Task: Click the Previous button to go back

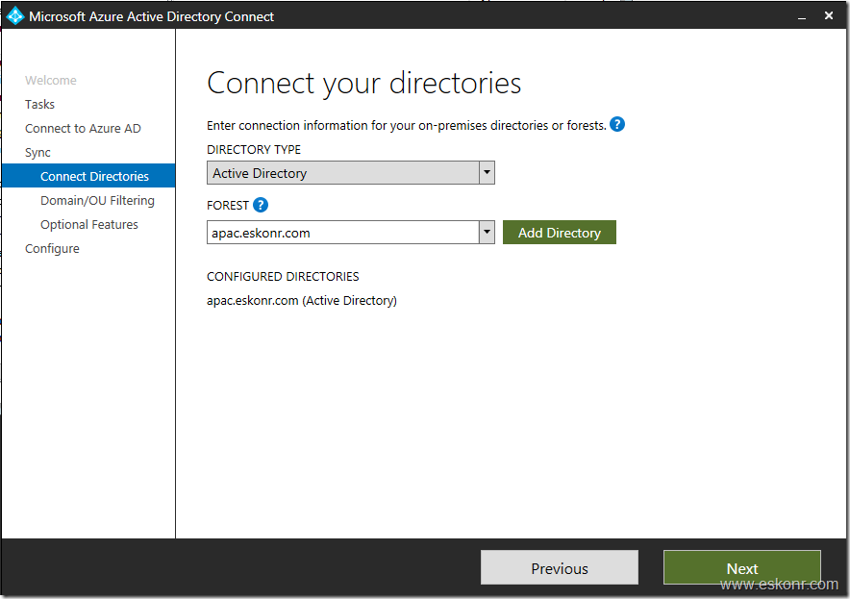Action: click(559, 567)
